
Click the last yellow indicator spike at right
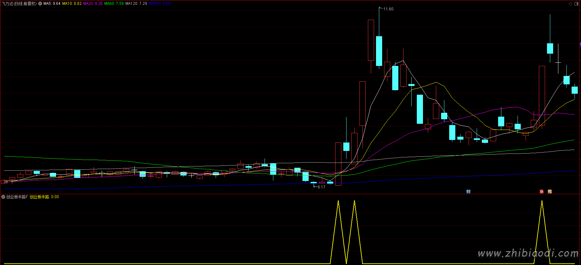tap(542, 232)
